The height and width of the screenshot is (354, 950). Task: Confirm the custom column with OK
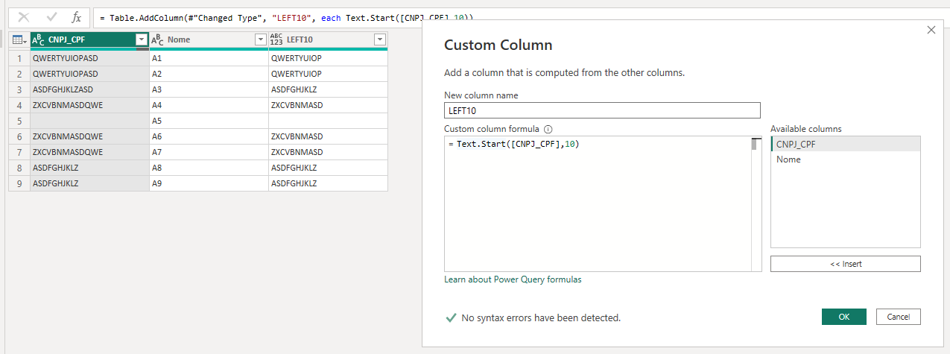[x=844, y=317]
